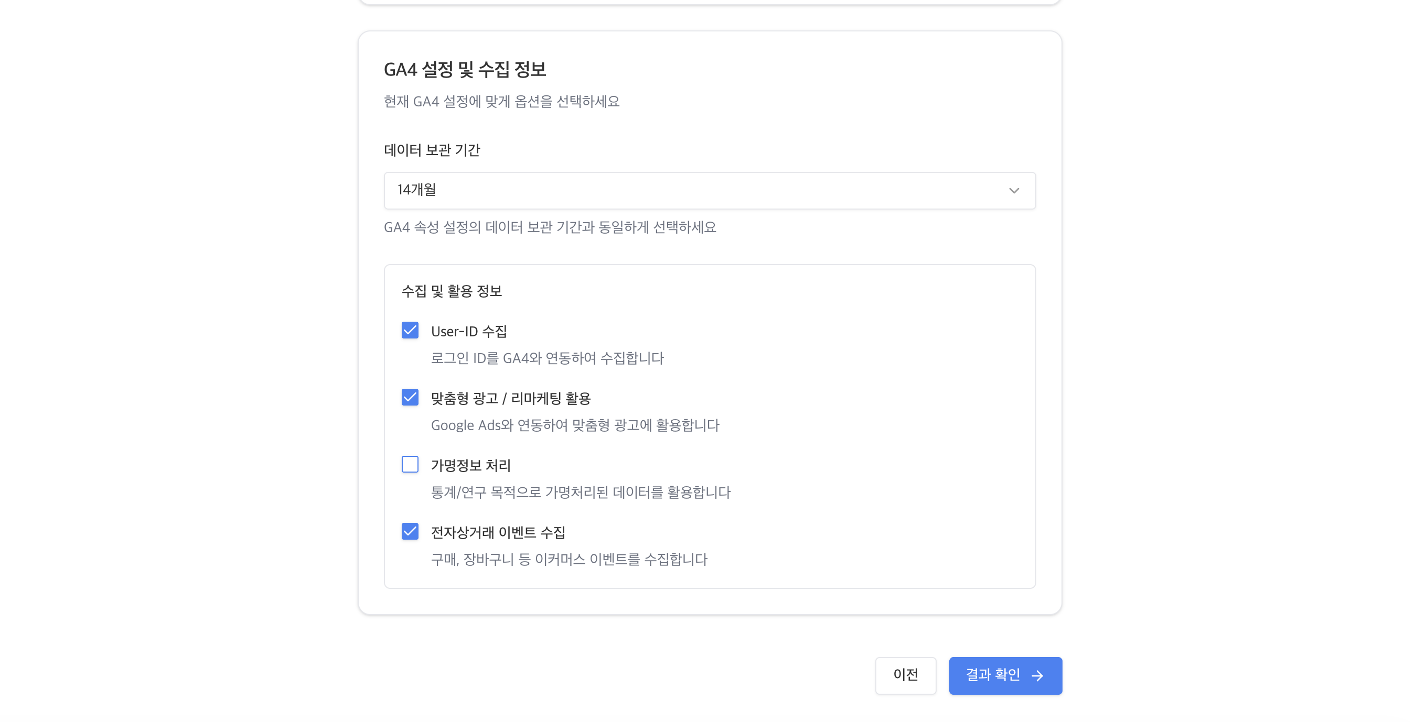Viewport: 1416px width, 722px height.
Task: Uncheck the User-ID 수집 checkbox
Action: point(410,331)
